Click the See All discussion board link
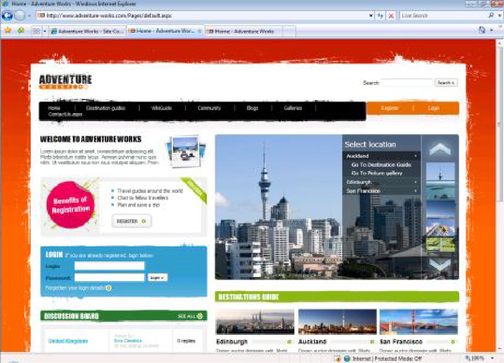 (x=190, y=316)
